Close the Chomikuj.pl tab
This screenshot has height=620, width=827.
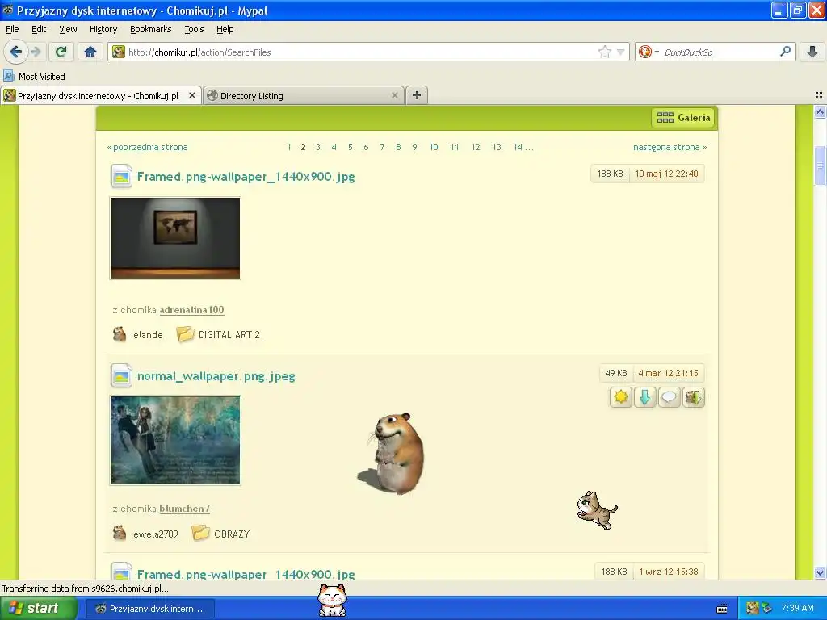tap(192, 95)
